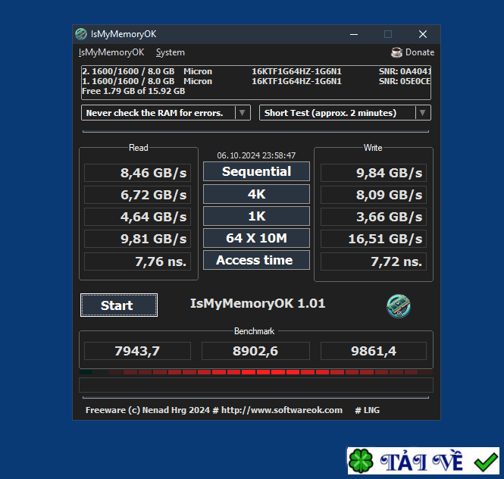Click the green checkmark on download banner
Viewport: 504px width, 479px height.
[x=485, y=462]
